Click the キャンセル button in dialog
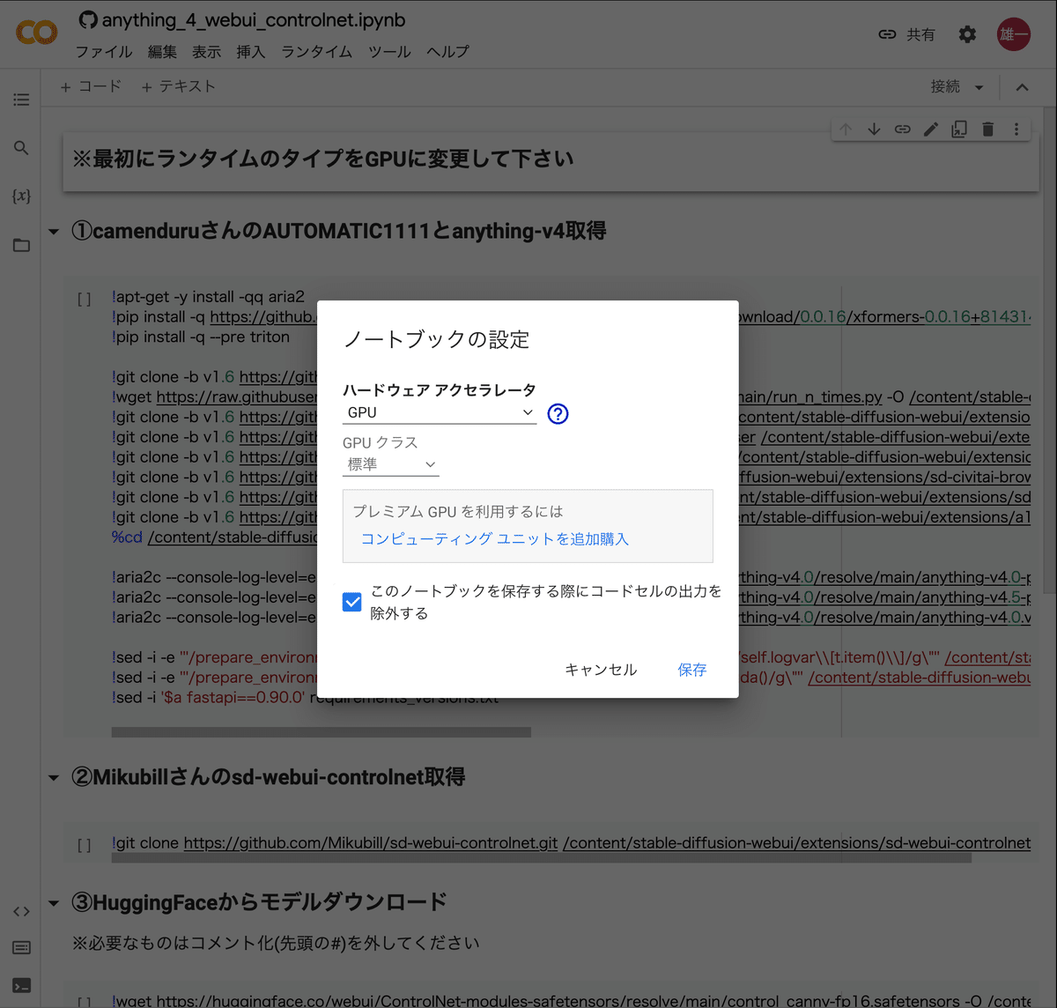1057x1008 pixels. pyautogui.click(x=601, y=670)
